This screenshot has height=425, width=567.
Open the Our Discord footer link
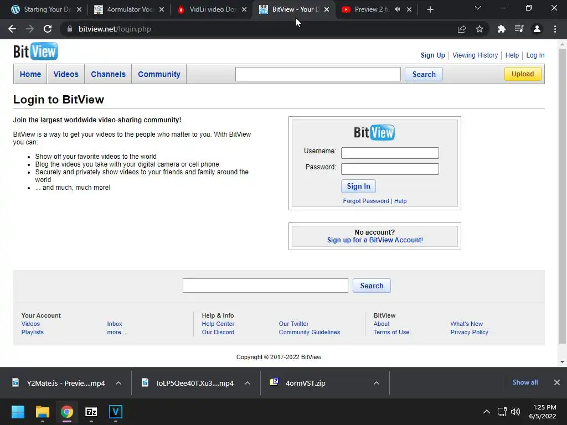point(218,332)
